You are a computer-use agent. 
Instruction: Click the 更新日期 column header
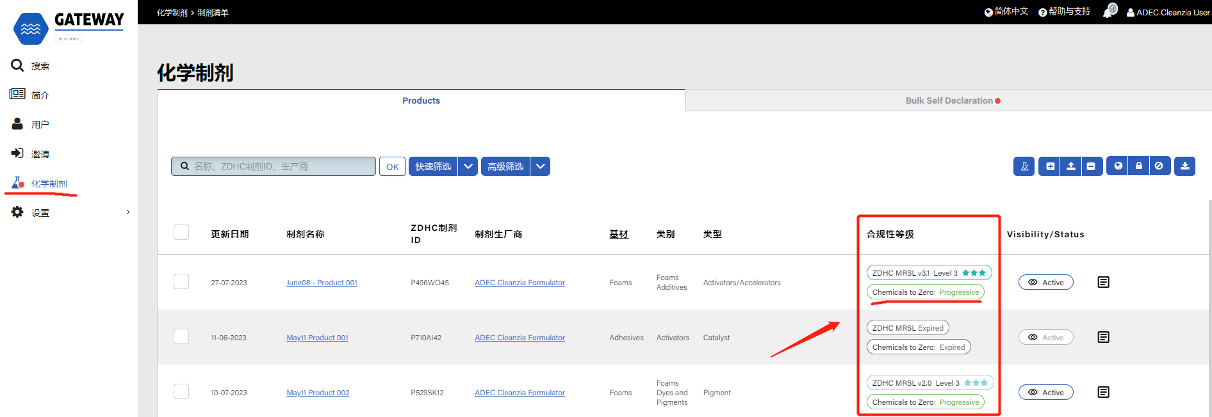tap(230, 234)
